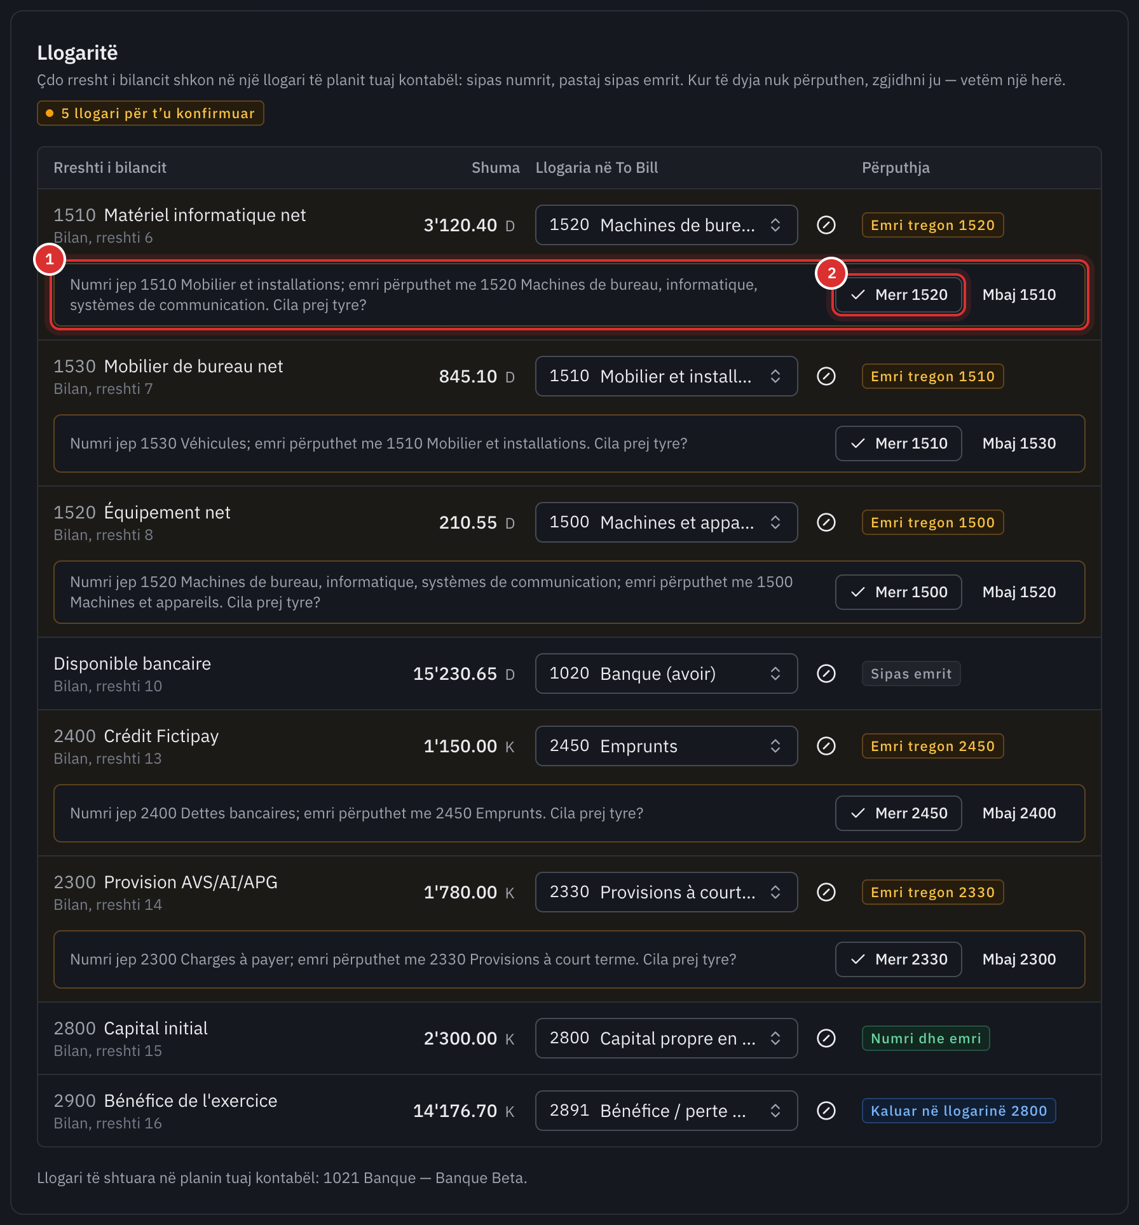Open the 2330 Provisions à court account dropdown

[666, 892]
